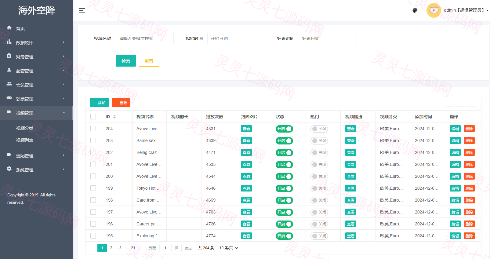Open the 视频列表 submenu item
Screen dimensions: 490x259
coord(25,140)
